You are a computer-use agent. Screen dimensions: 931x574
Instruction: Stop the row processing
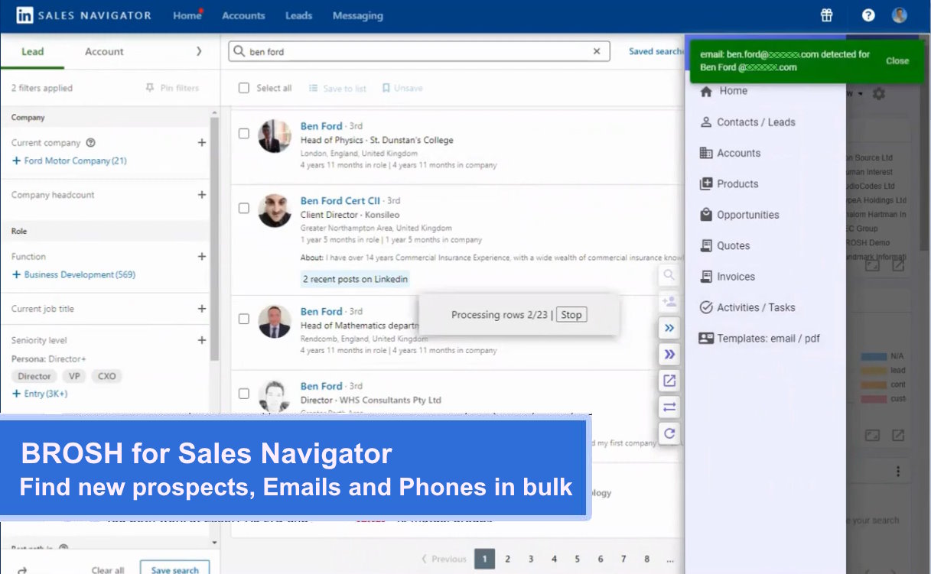pyautogui.click(x=571, y=315)
